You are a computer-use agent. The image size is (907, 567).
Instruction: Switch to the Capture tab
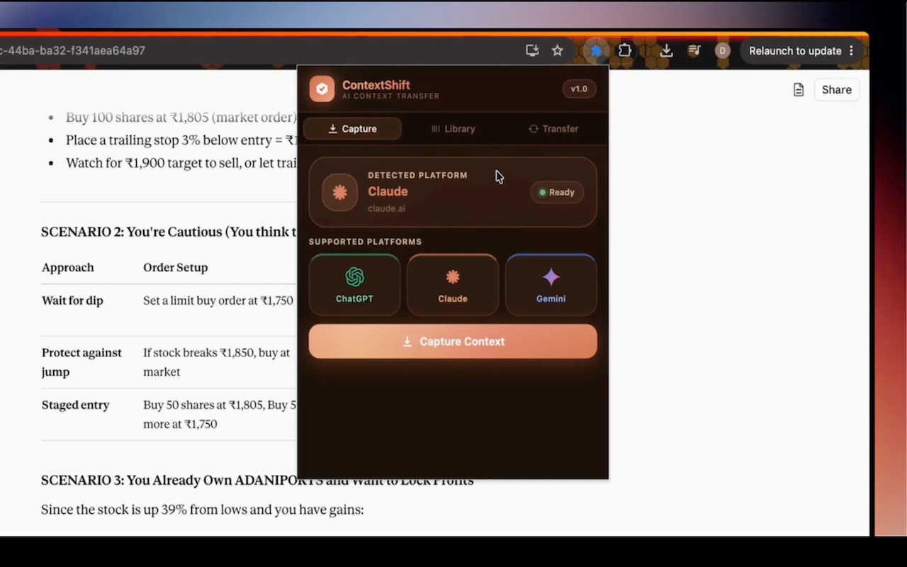(352, 129)
